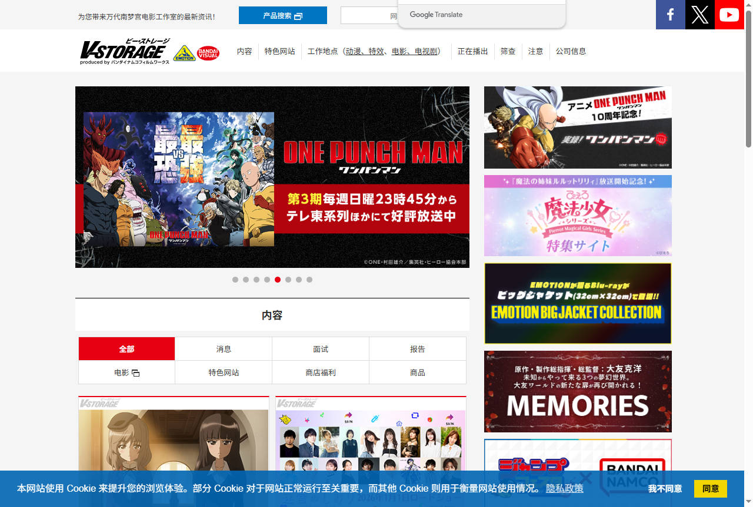Jump to the first carousel slide dot
The height and width of the screenshot is (507, 753).
235,280
